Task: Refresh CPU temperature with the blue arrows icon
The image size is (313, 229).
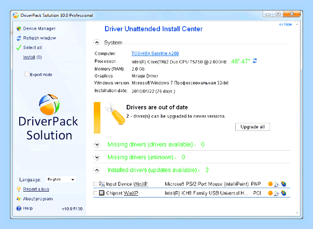Action: point(255,61)
